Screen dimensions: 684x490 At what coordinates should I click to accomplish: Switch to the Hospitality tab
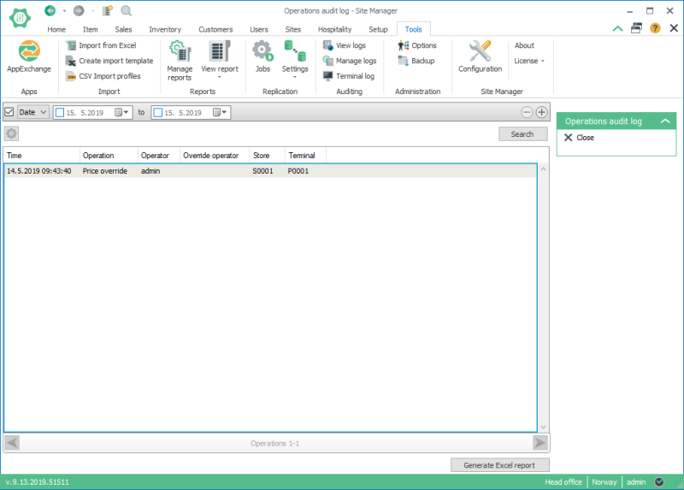pyautogui.click(x=334, y=29)
